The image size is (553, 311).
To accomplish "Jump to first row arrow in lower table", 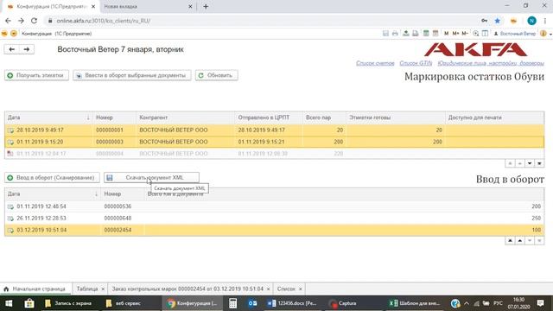I will tap(510, 240).
